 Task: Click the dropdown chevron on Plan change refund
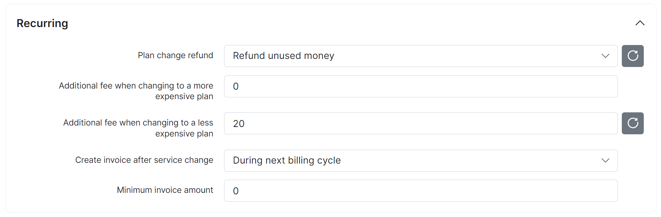coord(605,56)
